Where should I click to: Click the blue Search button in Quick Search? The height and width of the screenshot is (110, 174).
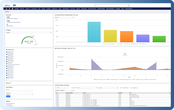click(x=8, y=96)
